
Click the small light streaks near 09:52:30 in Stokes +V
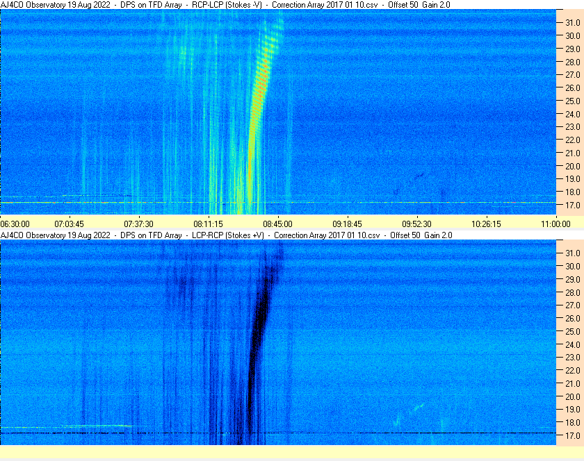point(409,415)
